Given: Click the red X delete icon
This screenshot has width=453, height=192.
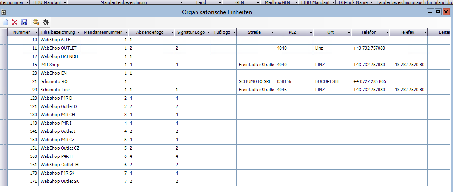Looking at the screenshot, I should point(14,22).
